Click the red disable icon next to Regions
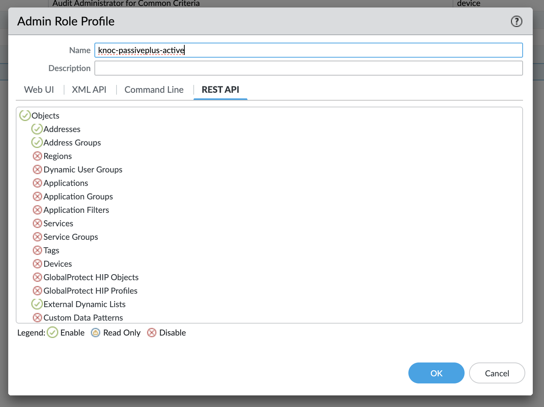Viewport: 544px width, 407px height. coord(37,156)
